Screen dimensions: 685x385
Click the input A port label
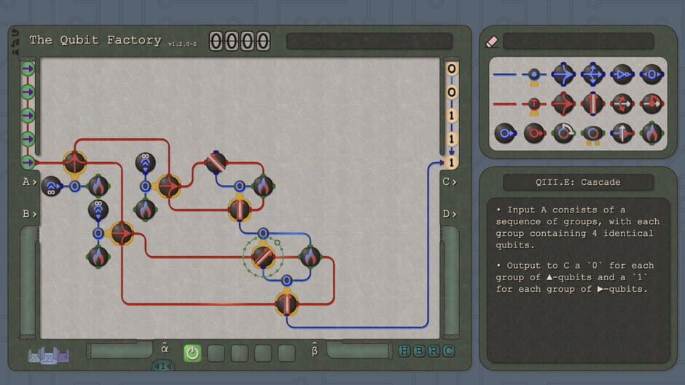click(29, 182)
